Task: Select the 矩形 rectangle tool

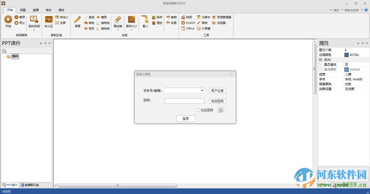Action: [x=90, y=28]
